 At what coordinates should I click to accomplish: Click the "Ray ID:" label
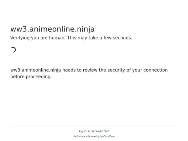point(83,132)
